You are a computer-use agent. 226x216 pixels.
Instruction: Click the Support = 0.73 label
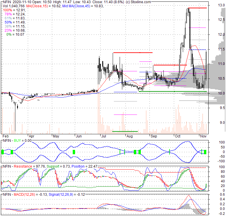[x=58, y=166]
